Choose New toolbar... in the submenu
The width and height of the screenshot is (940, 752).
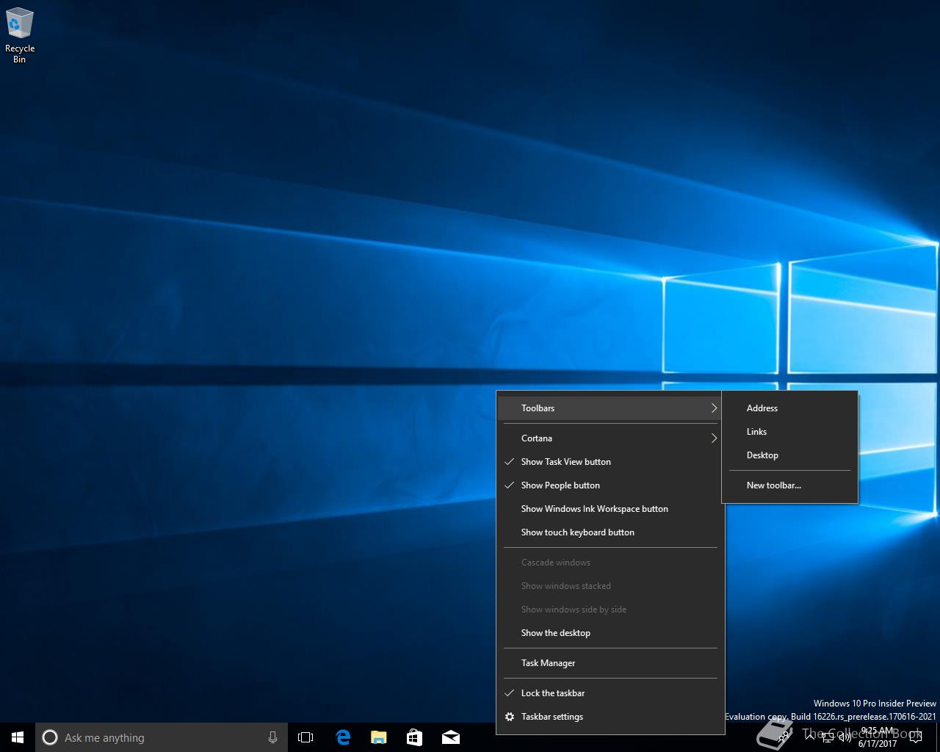point(774,485)
